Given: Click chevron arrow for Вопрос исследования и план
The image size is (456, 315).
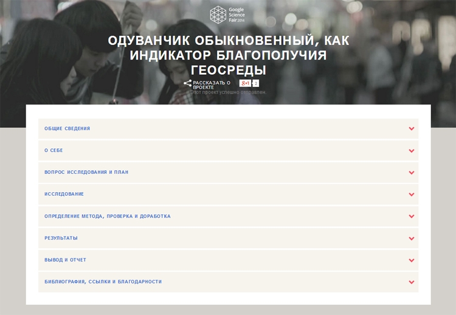Looking at the screenshot, I should [412, 173].
